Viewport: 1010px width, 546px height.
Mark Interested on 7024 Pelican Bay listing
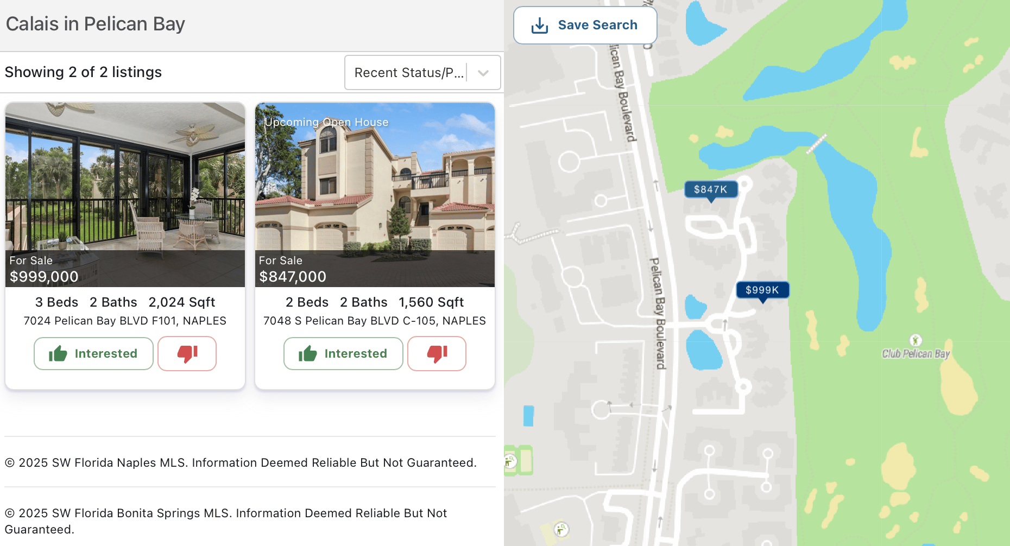point(93,354)
